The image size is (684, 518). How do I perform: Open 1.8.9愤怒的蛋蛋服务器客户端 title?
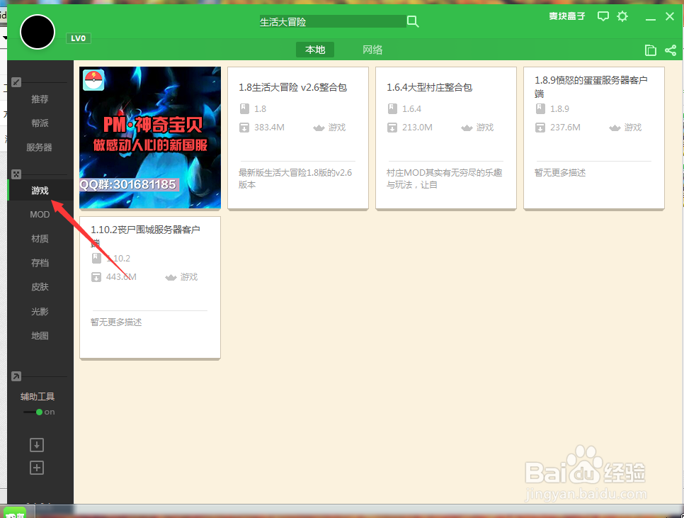coord(591,86)
